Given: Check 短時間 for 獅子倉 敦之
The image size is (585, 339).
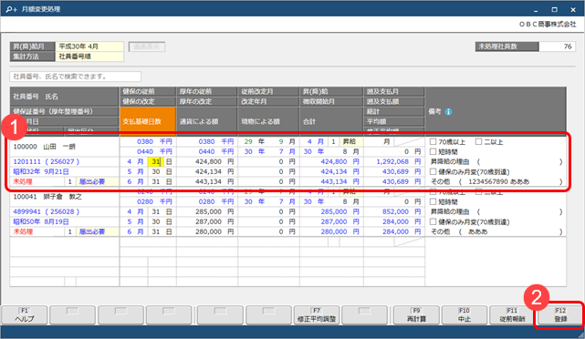Looking at the screenshot, I should 433,201.
